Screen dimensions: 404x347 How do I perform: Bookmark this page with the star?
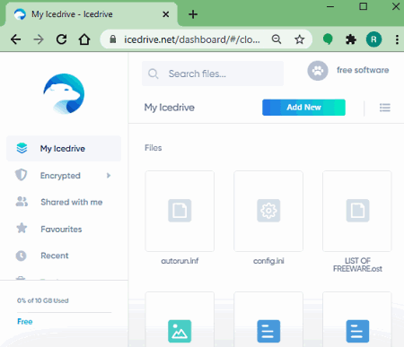[299, 39]
